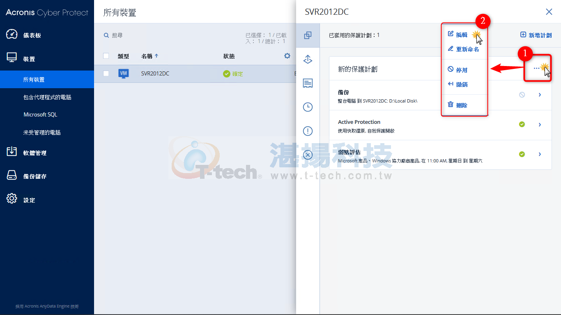Click the 狀態 column header
The image size is (561, 315).
(x=229, y=56)
